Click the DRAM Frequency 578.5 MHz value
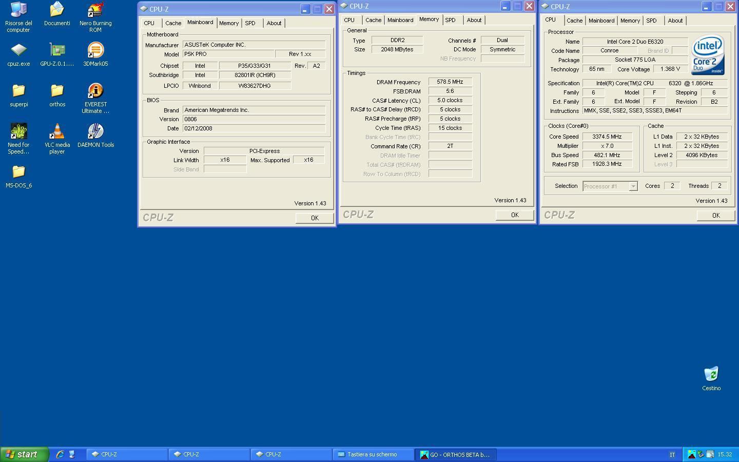The width and height of the screenshot is (739, 462). click(x=450, y=82)
